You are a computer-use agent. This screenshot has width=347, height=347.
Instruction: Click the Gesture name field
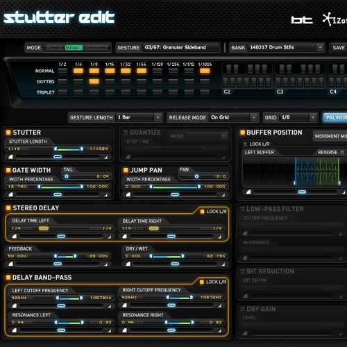180,47
